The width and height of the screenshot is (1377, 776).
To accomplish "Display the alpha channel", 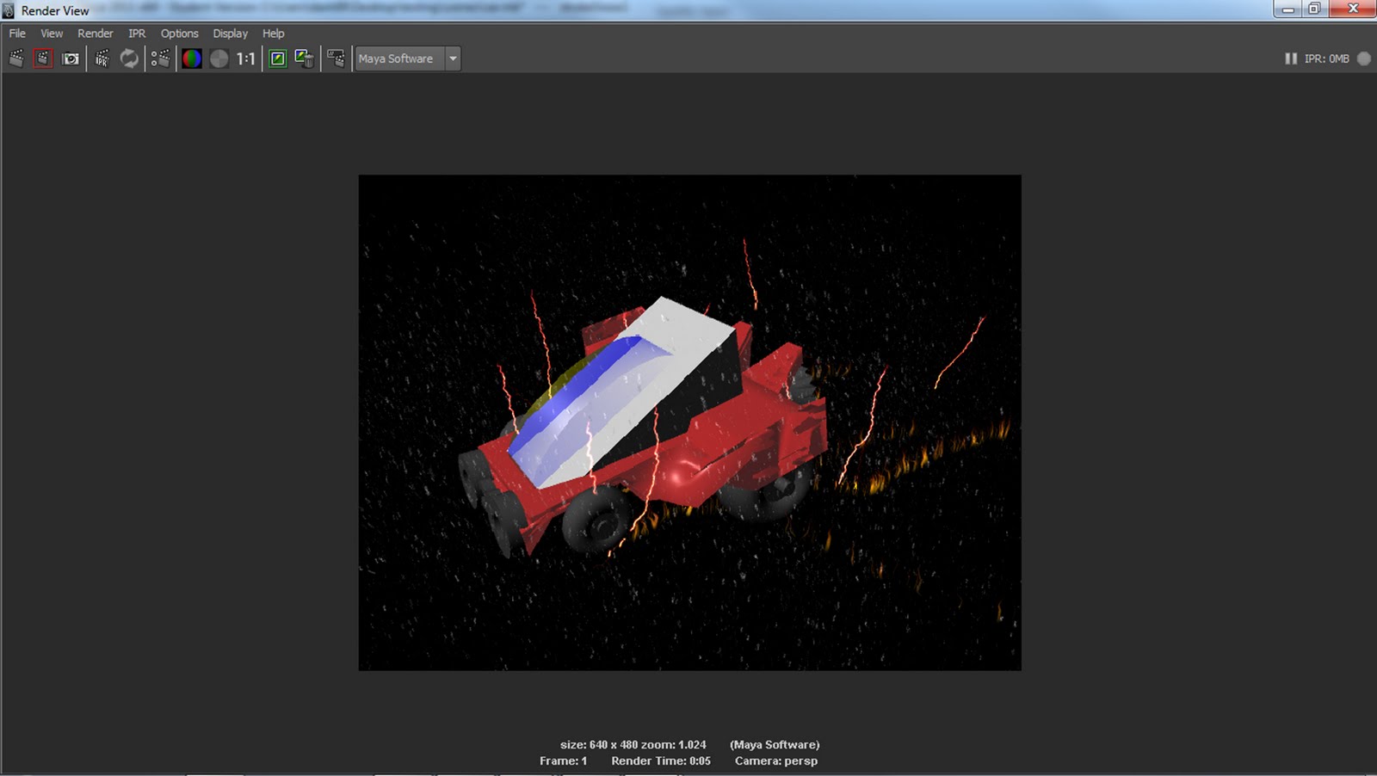I will [219, 59].
